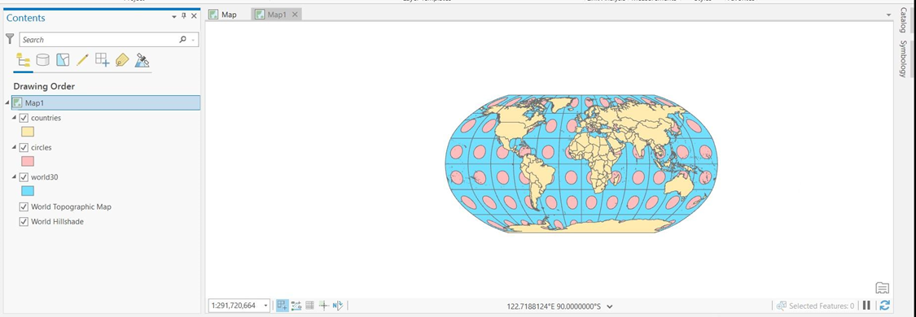
Task: Refresh the map view
Action: click(x=884, y=306)
